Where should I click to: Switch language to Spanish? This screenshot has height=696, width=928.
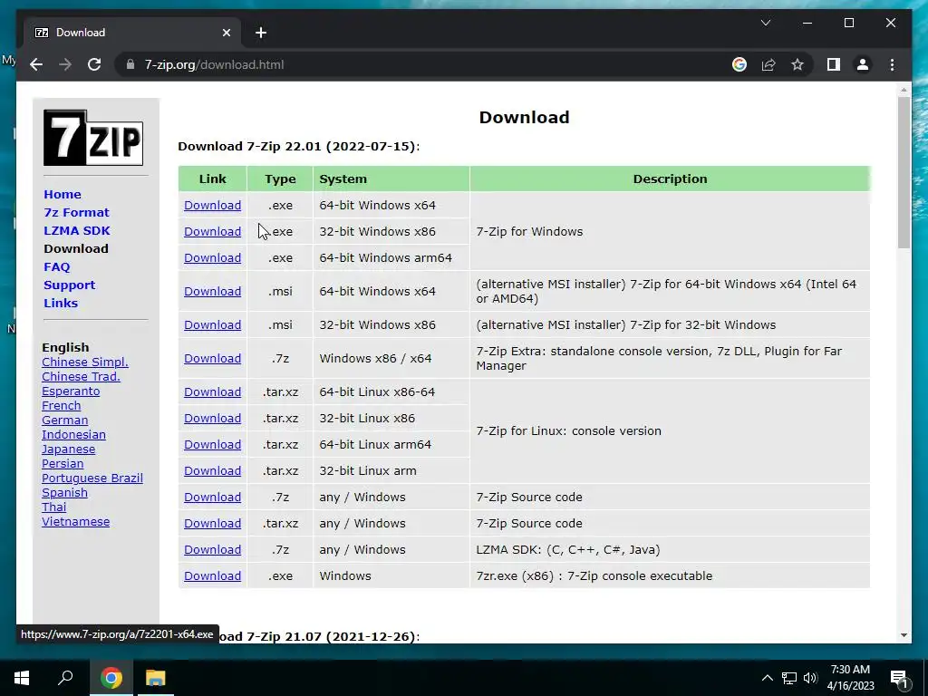[64, 492]
